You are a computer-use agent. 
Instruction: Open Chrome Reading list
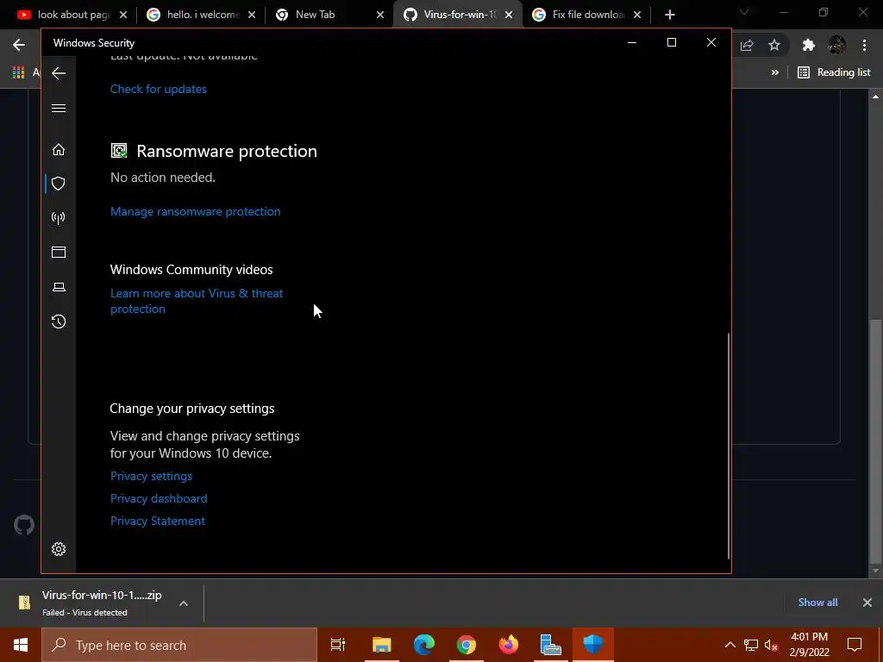pos(834,72)
